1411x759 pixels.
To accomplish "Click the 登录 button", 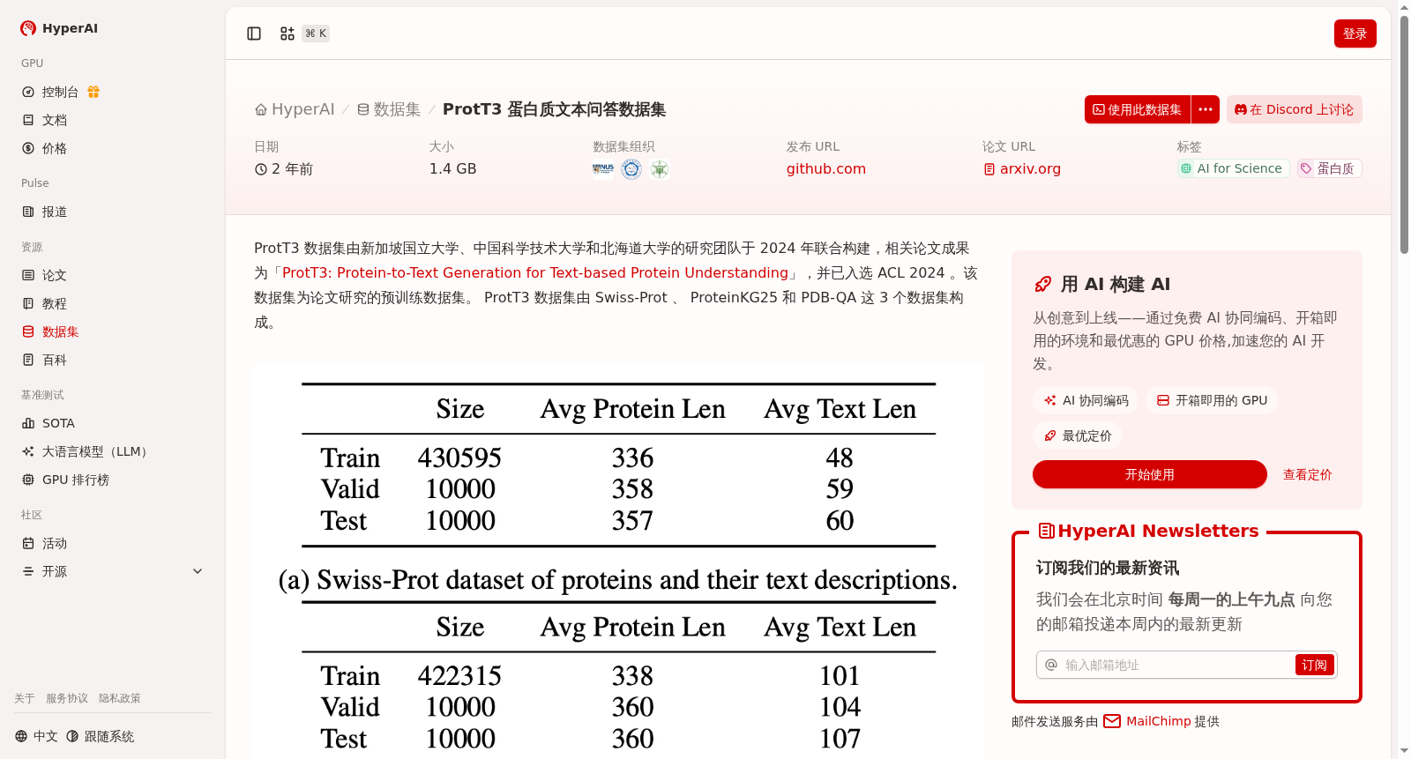I will pos(1355,33).
